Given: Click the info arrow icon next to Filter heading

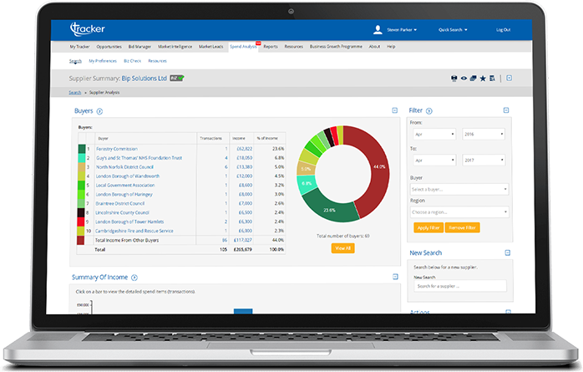Looking at the screenshot, I should [x=428, y=111].
